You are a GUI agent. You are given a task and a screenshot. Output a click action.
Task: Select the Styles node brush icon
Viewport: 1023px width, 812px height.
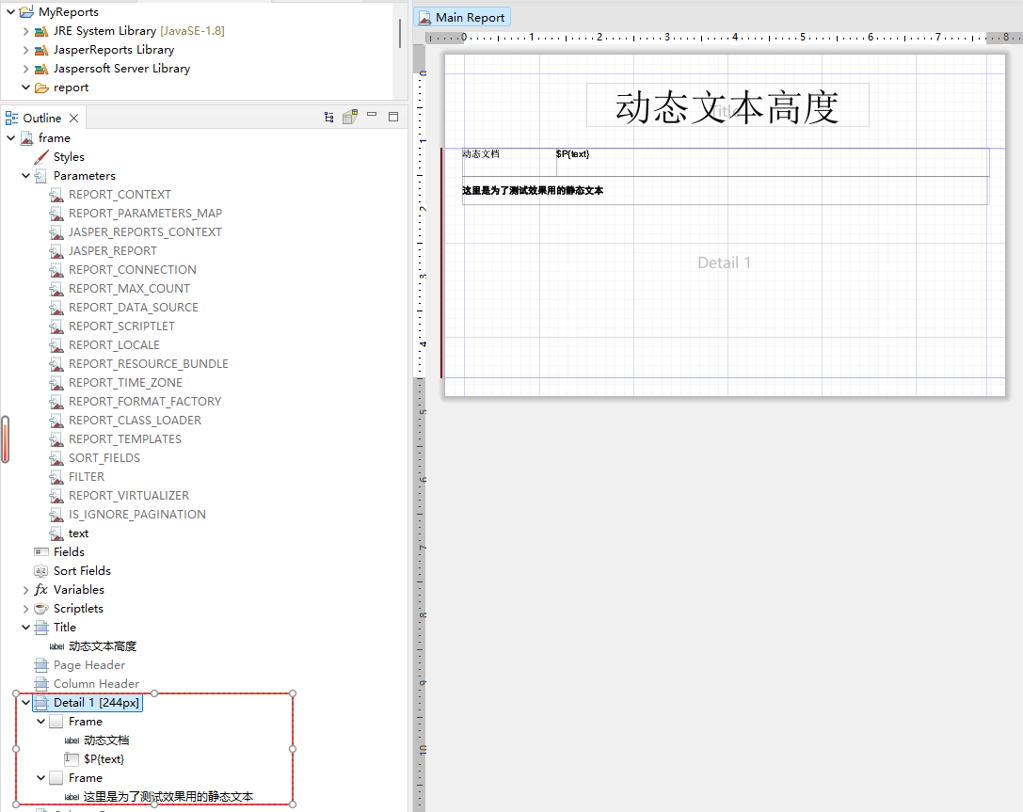(x=40, y=157)
